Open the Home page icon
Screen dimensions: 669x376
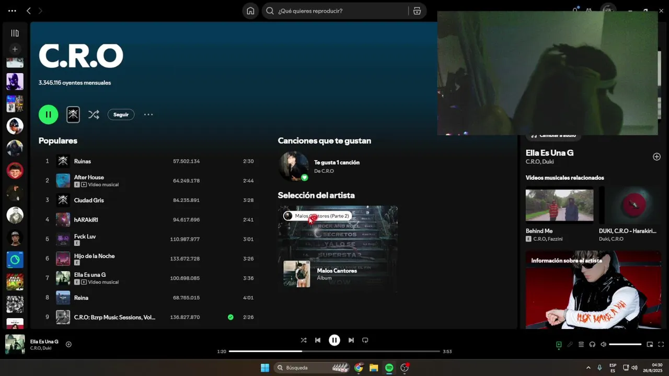click(250, 10)
